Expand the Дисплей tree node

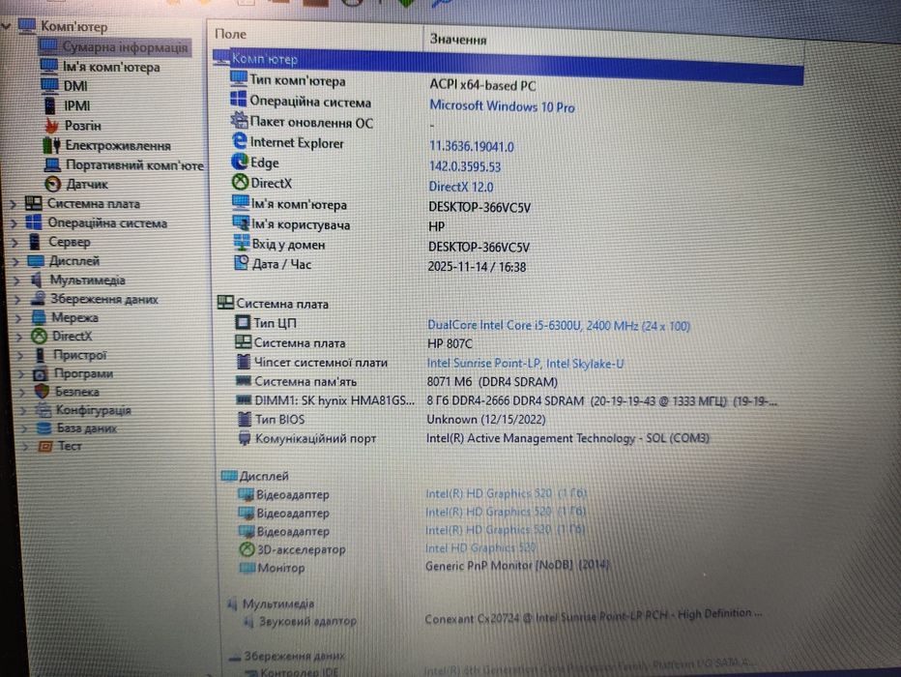coord(16,261)
